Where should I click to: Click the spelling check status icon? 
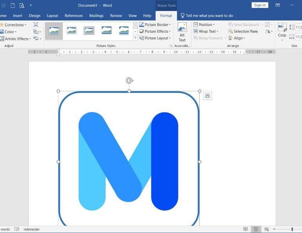(x=17, y=229)
